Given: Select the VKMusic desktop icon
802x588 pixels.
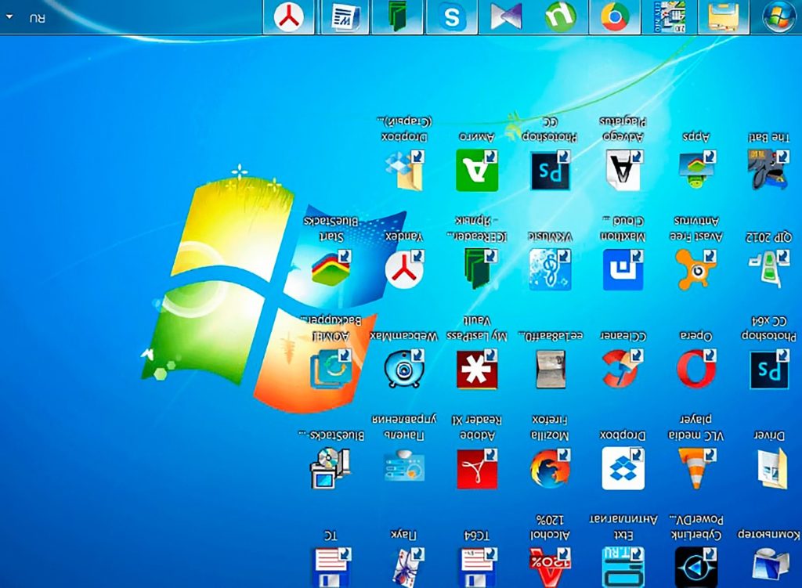Looking at the screenshot, I should pos(551,269).
